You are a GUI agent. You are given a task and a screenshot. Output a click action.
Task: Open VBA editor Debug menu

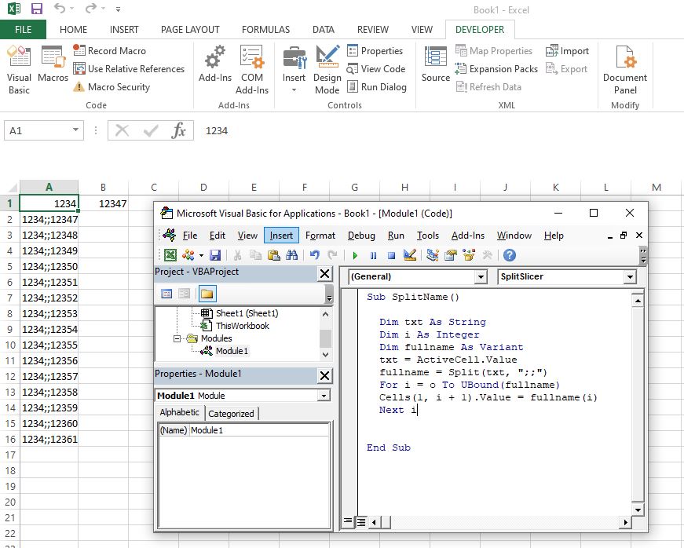(x=361, y=236)
